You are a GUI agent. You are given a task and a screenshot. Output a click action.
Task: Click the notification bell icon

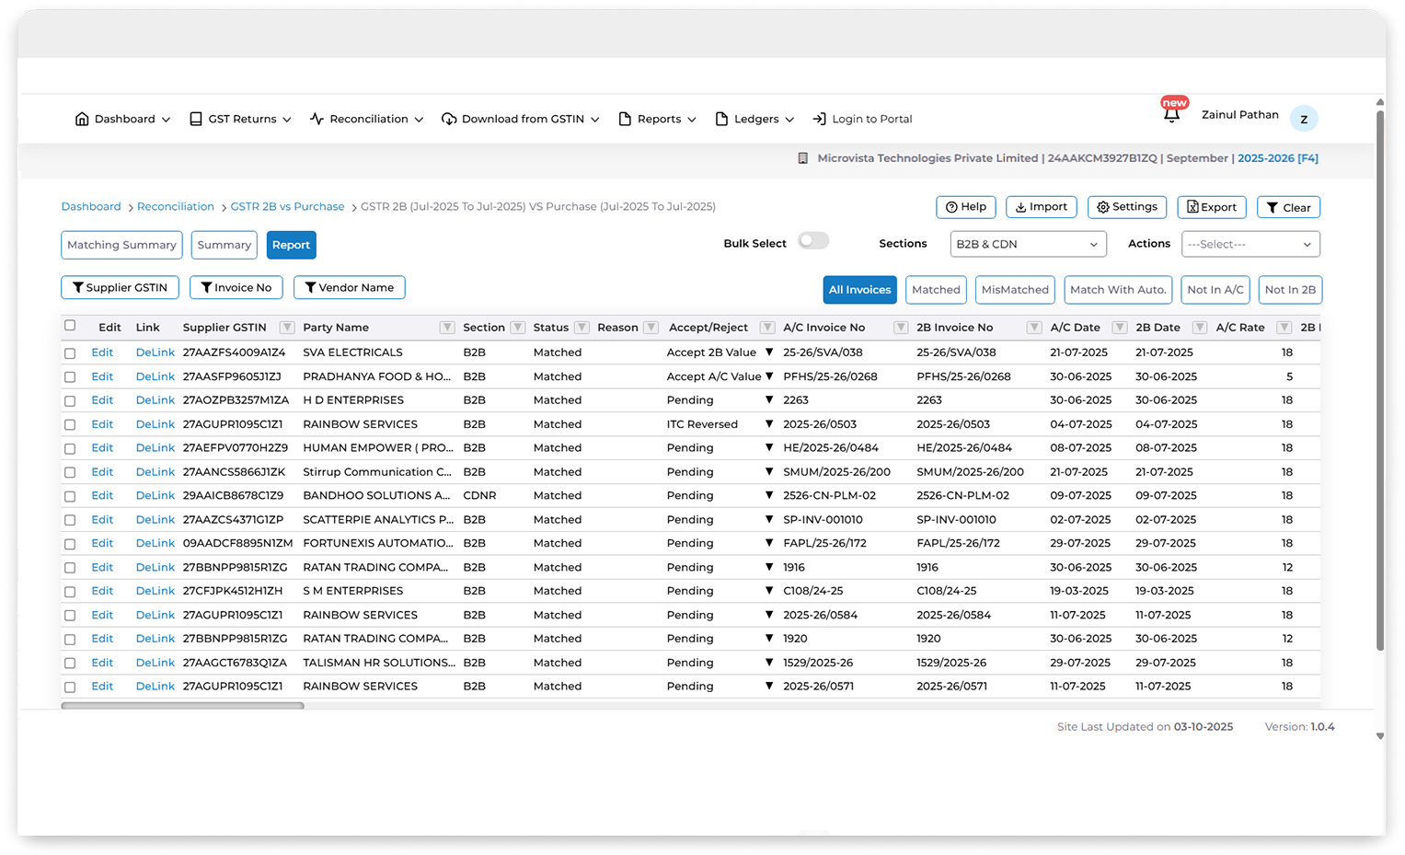coord(1171,116)
